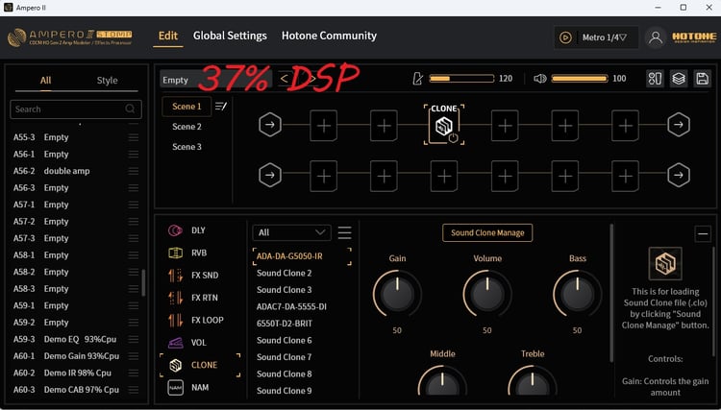Adjust the master volume slider at 100
The image size is (721, 410).
[x=580, y=79]
